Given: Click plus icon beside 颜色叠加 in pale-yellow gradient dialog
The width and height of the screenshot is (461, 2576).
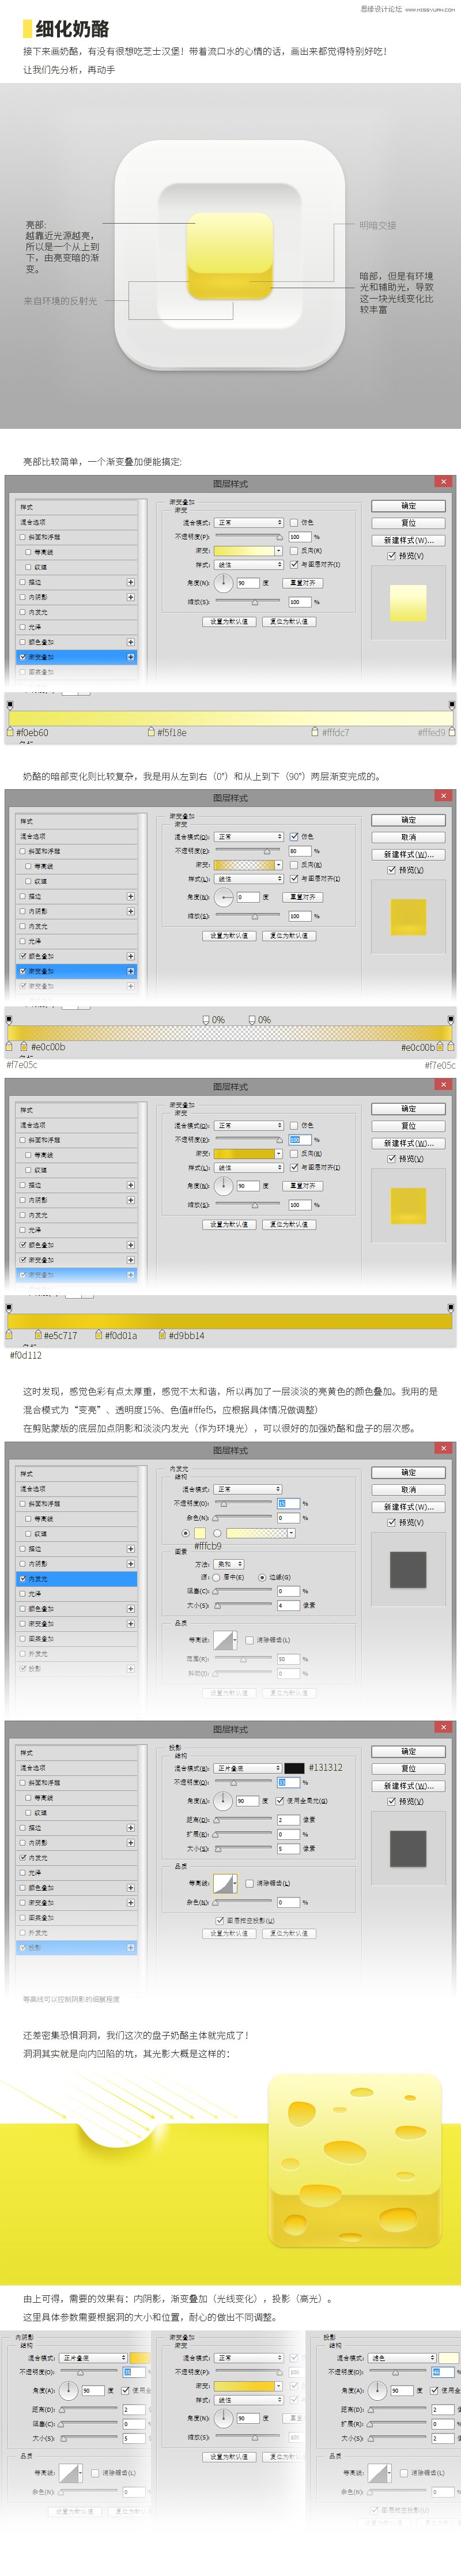Looking at the screenshot, I should [x=130, y=642].
